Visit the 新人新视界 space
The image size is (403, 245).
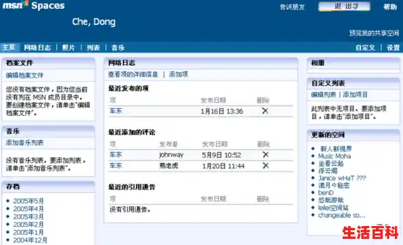[336, 149]
